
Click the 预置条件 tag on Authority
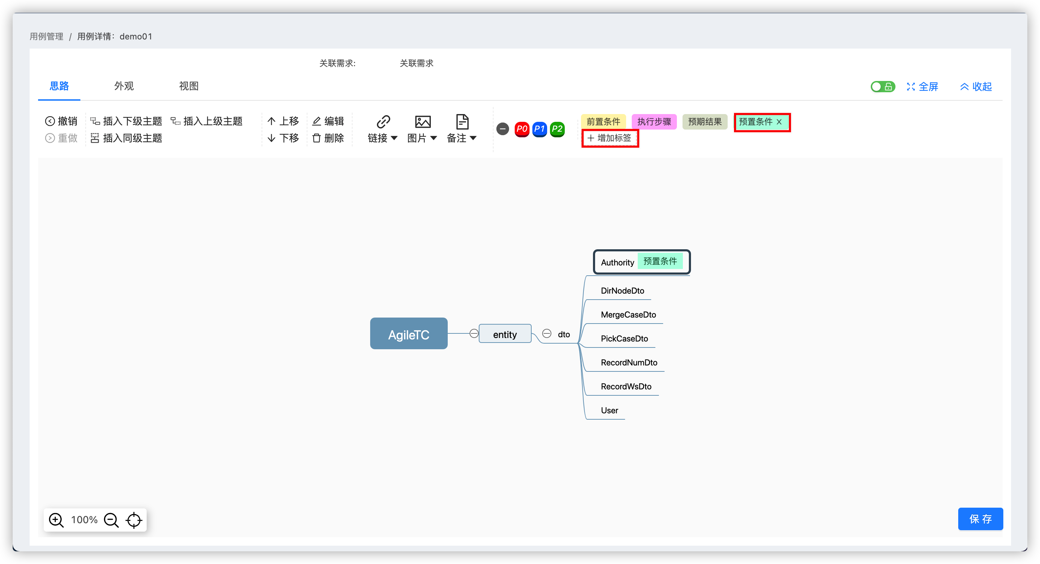[x=660, y=261]
